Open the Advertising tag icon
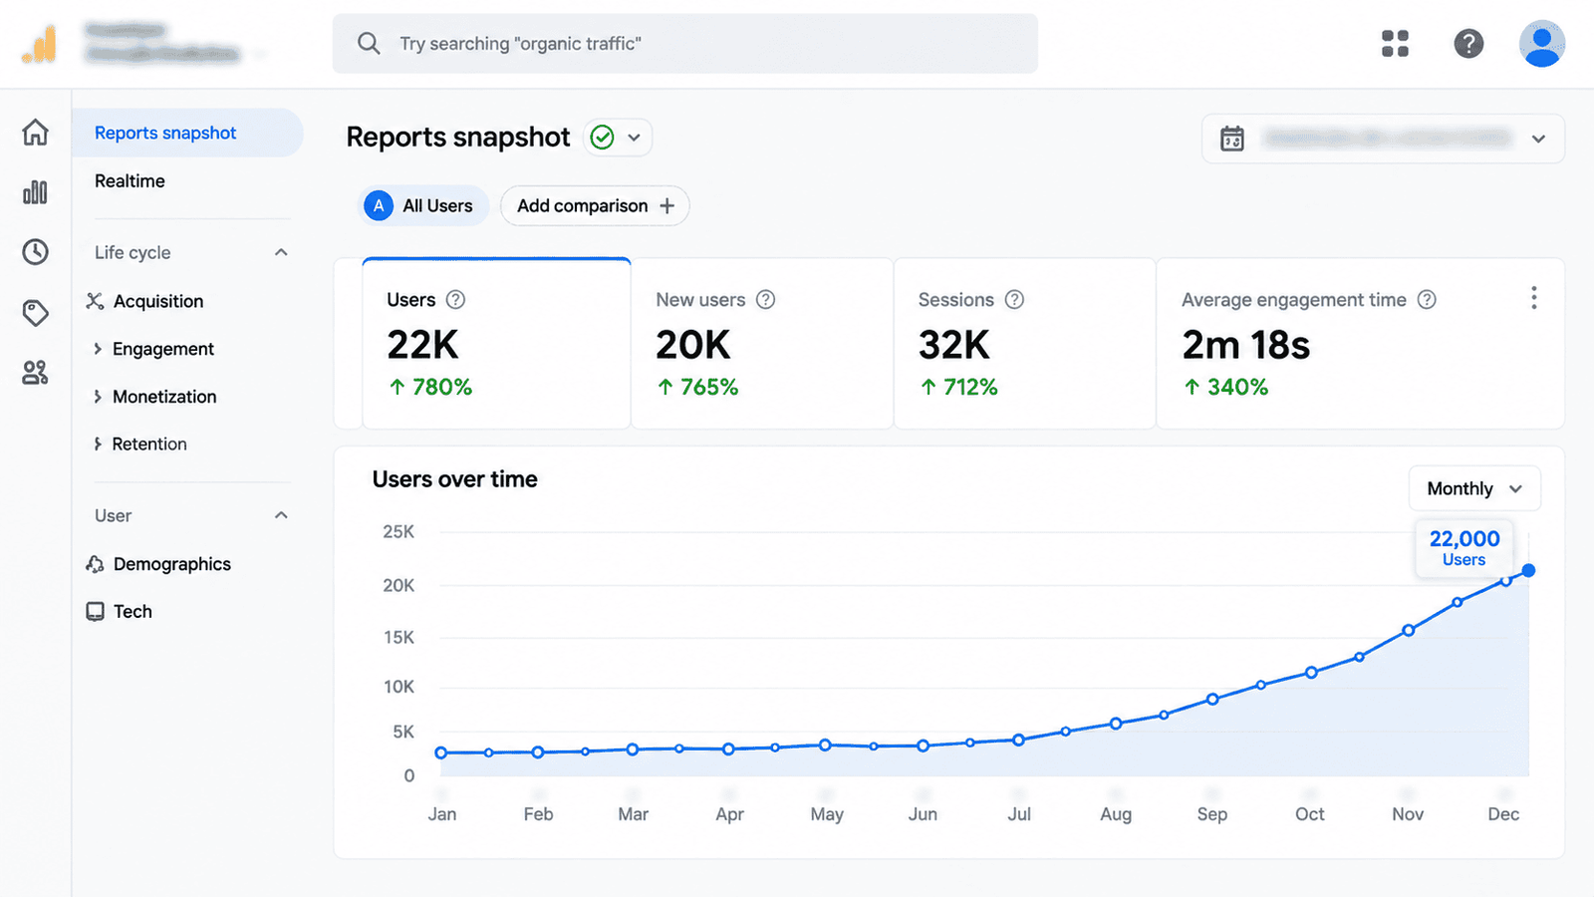The image size is (1594, 897). click(36, 312)
